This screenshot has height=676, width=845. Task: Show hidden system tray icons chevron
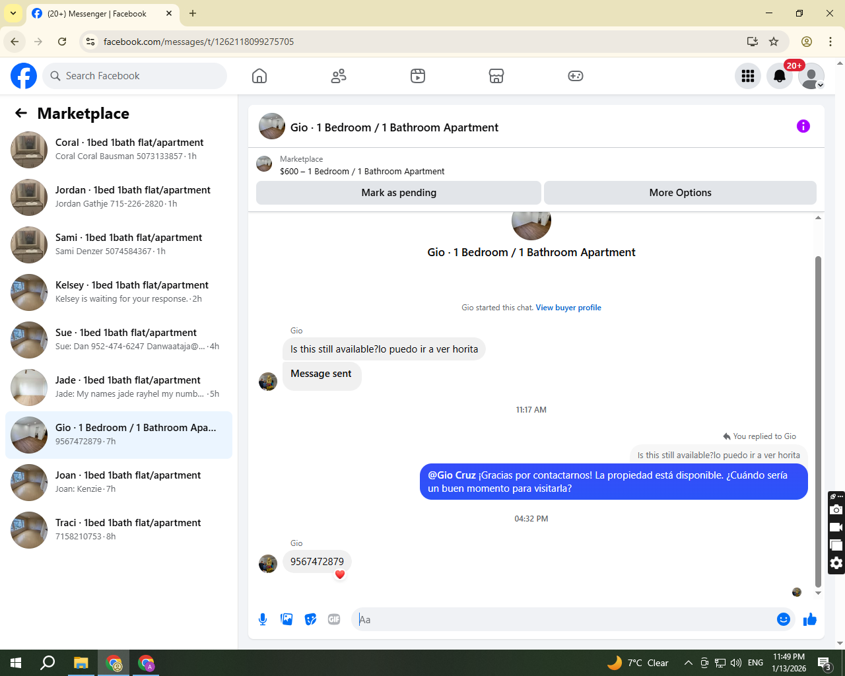pos(688,663)
